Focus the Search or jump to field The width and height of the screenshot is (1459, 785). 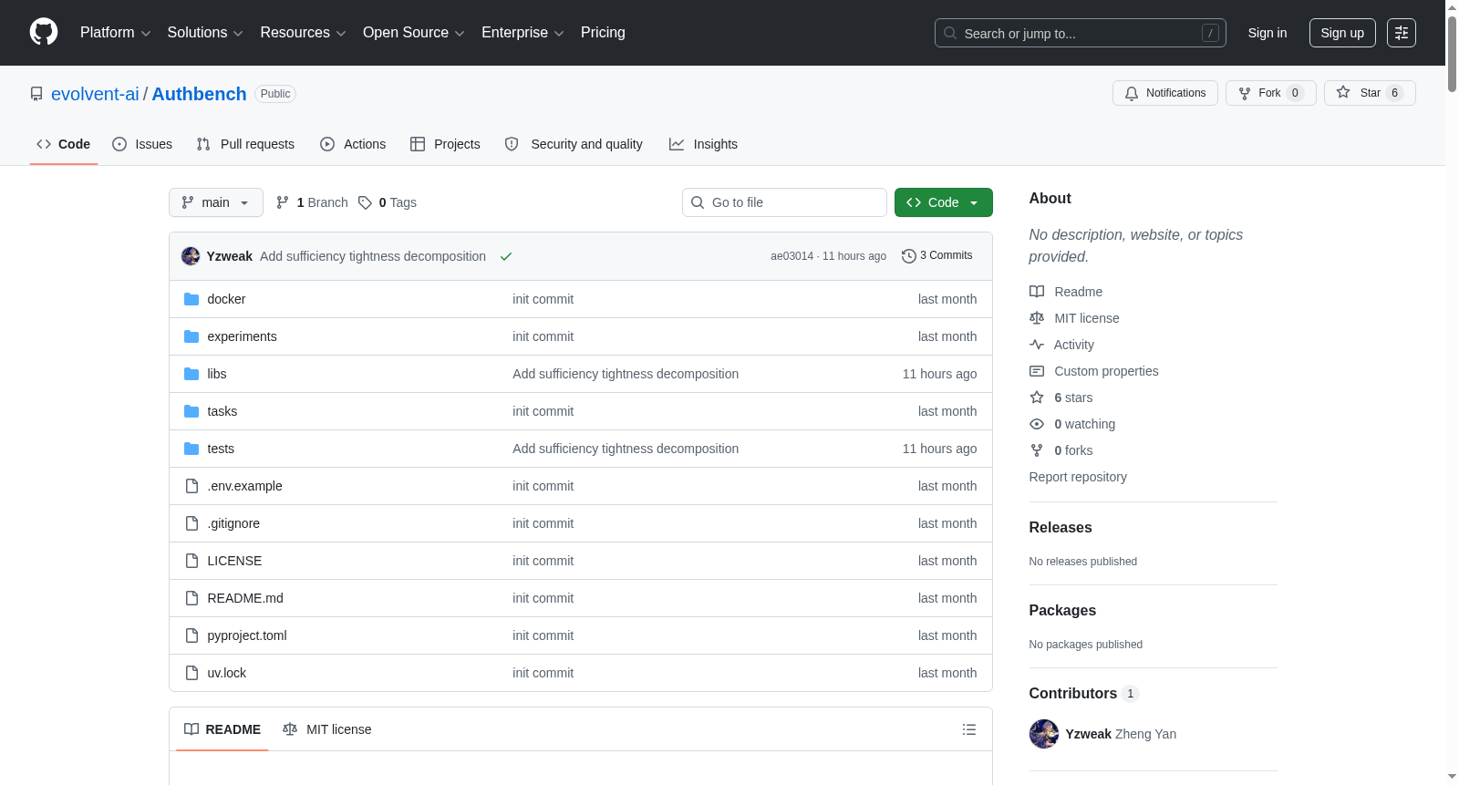(1081, 33)
